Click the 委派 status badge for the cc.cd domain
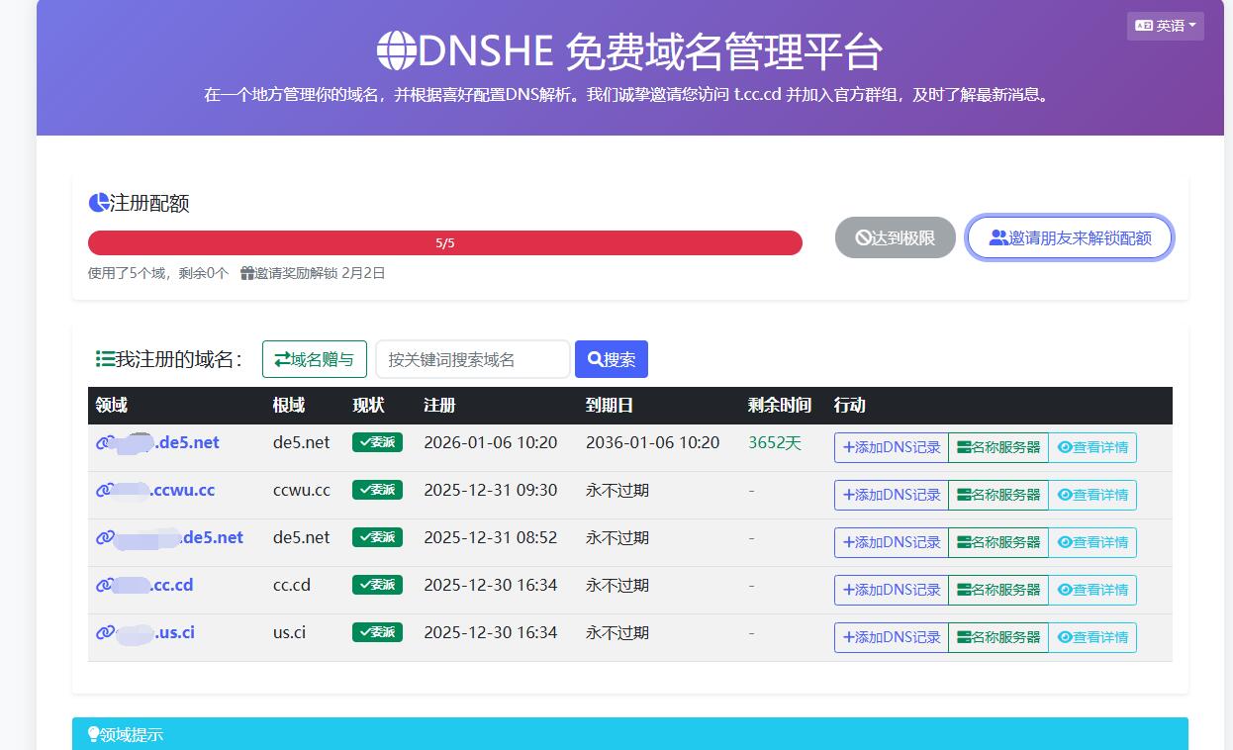 [x=377, y=585]
